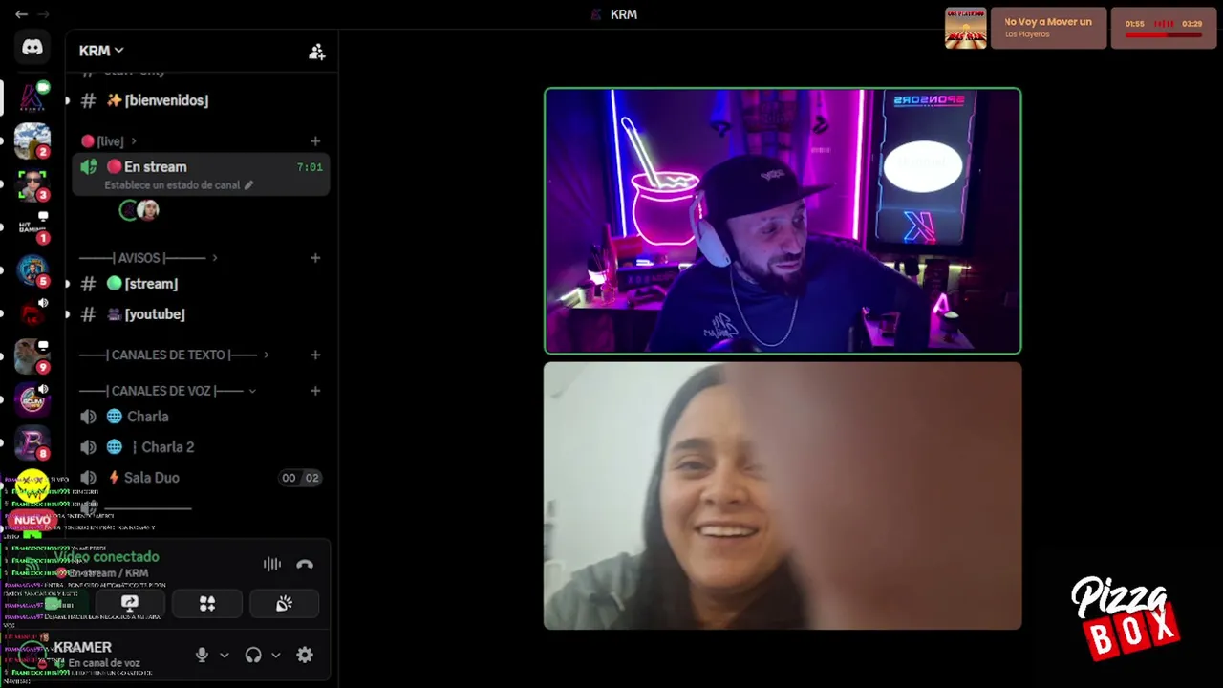Share your screen button
This screenshot has width=1223, height=688.
point(130,604)
